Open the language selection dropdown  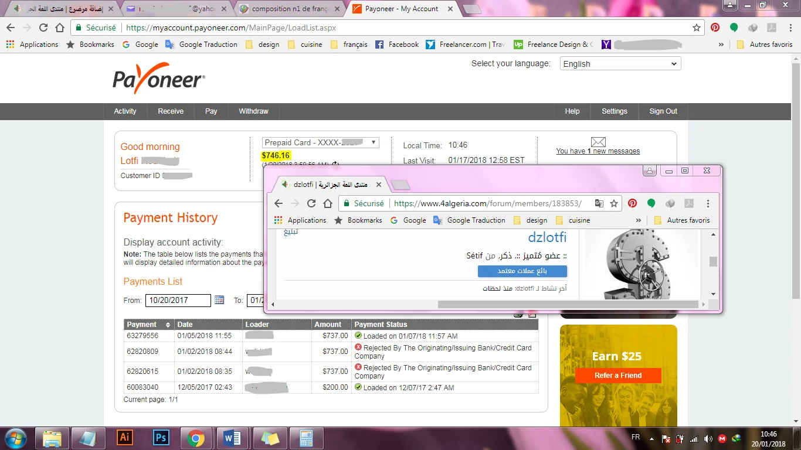tap(620, 64)
